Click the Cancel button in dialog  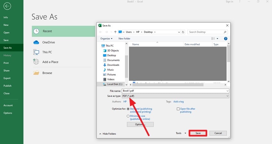(x=218, y=133)
